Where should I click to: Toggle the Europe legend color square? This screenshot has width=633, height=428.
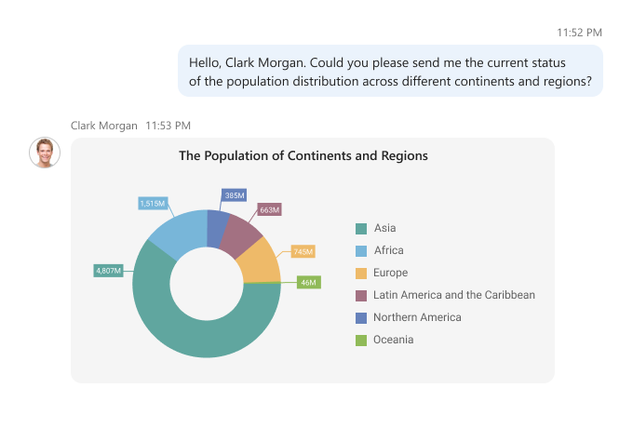point(360,273)
